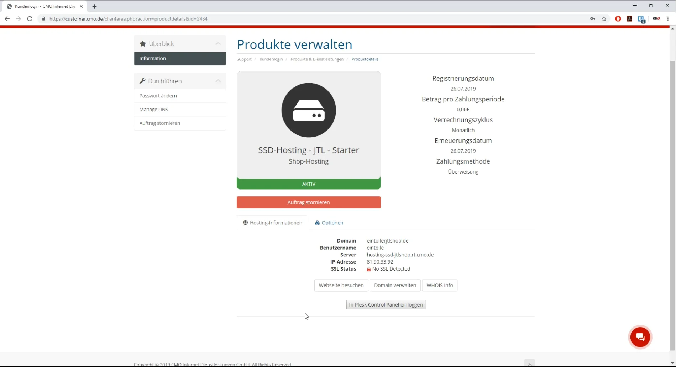This screenshot has width=676, height=367.
Task: Click the red SSL warning lock icon
Action: pyautogui.click(x=369, y=269)
